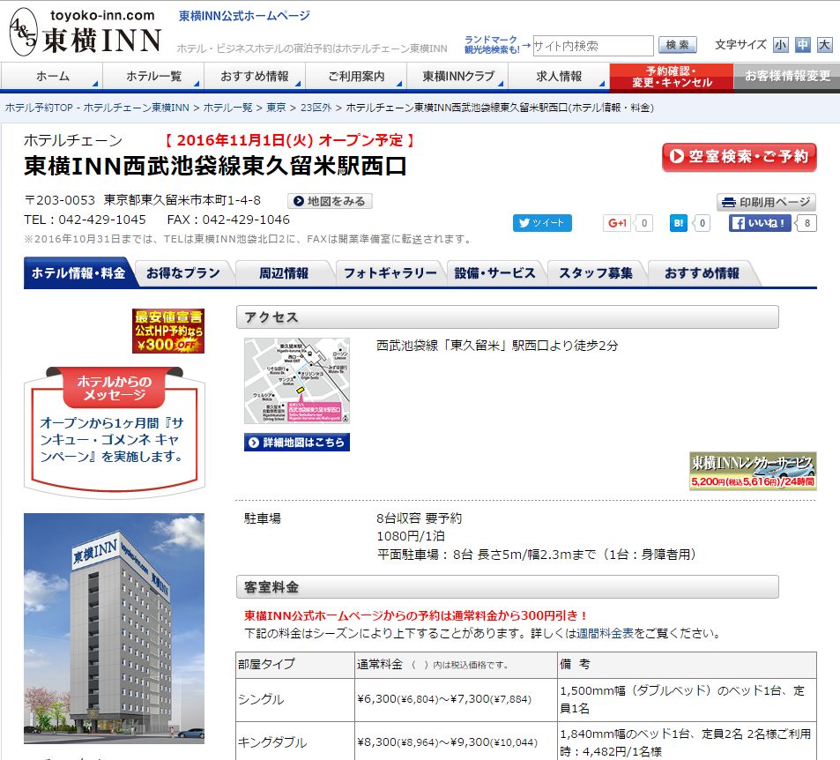
Task: Click ランドマーク観光地検索も! link
Action: click(x=491, y=44)
